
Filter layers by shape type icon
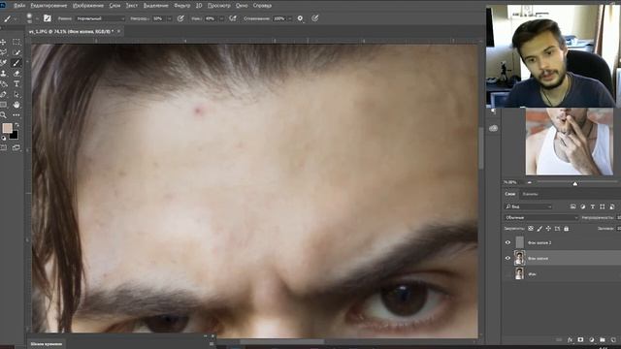click(x=602, y=206)
